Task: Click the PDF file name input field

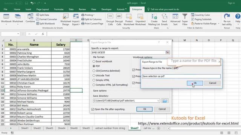Action: [x=181, y=76]
